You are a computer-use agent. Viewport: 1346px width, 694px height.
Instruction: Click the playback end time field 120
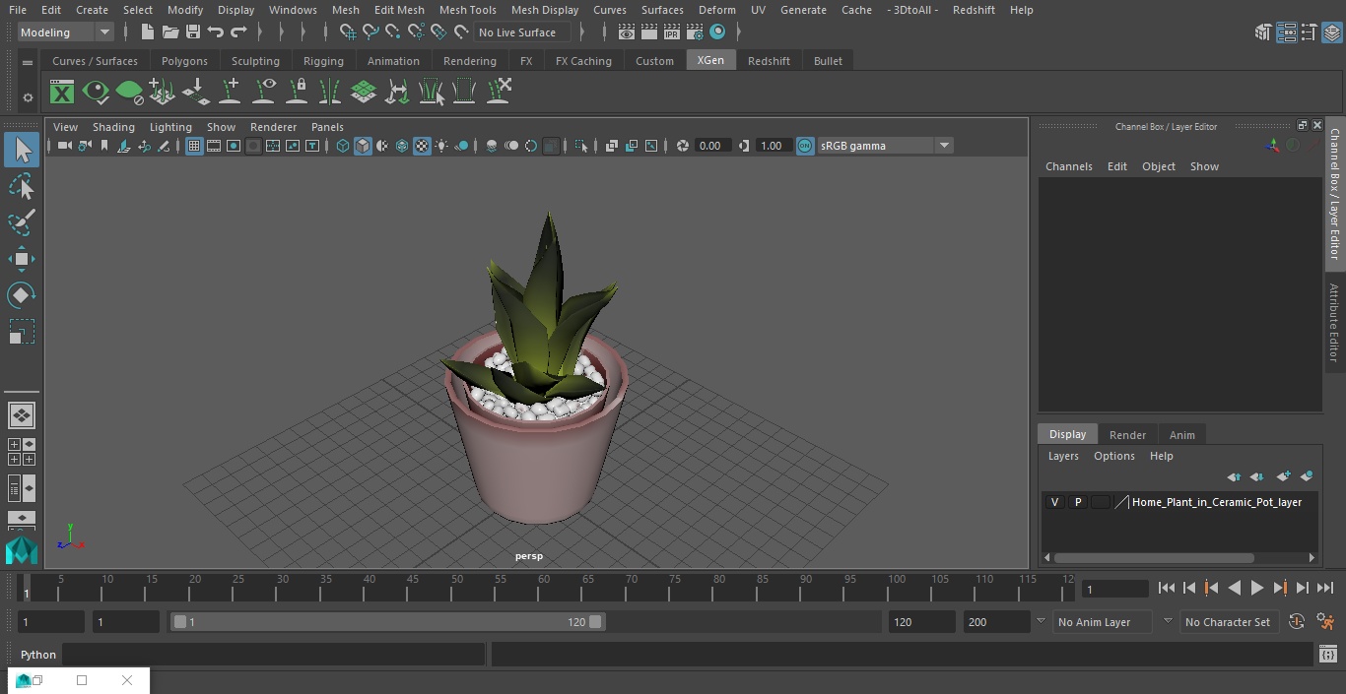tap(921, 622)
